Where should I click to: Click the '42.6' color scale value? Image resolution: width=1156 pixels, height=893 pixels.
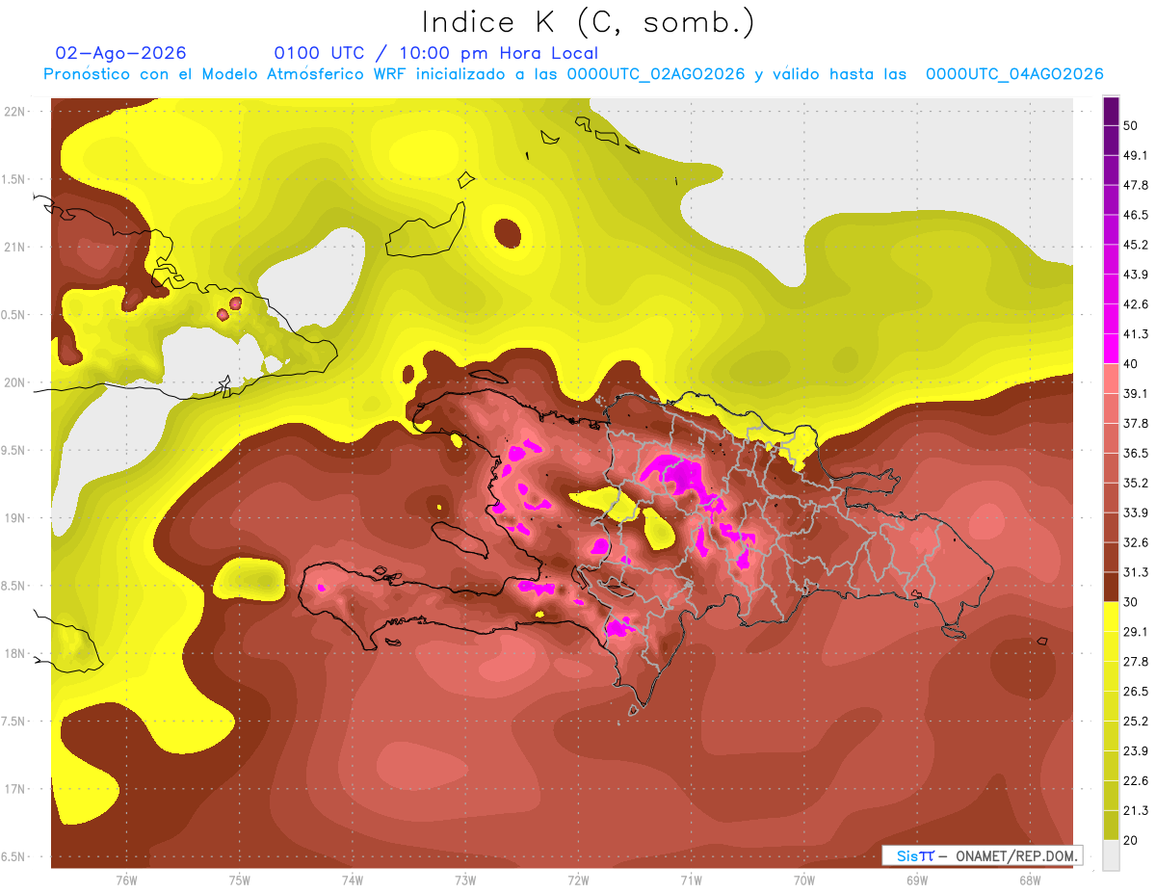[1136, 304]
